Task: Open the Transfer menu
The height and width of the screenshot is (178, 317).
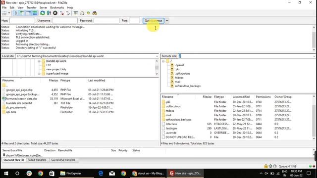Action: [x=32, y=7]
